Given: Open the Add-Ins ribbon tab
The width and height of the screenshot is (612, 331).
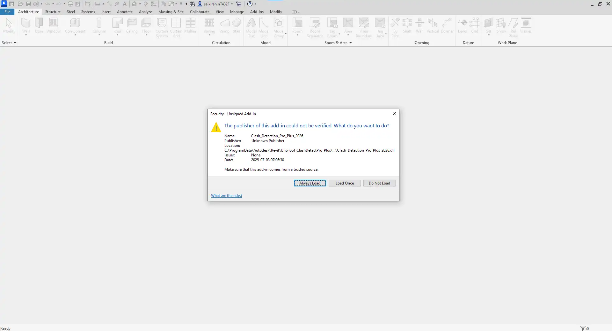Looking at the screenshot, I should (257, 12).
